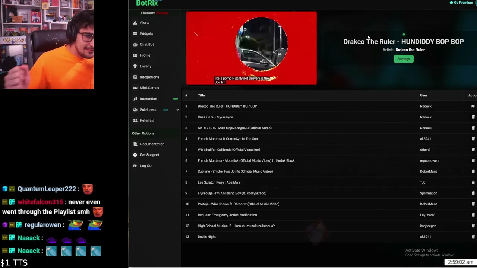Viewport: 477px width, 268px height.
Task: Delete French Montana In The Sun request
Action: click(x=473, y=139)
